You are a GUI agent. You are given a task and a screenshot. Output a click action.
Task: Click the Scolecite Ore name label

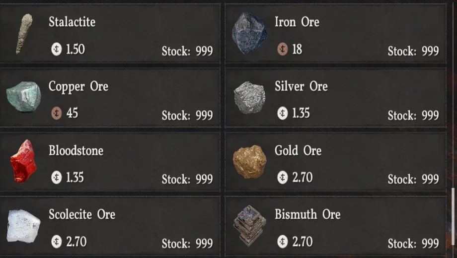(82, 214)
